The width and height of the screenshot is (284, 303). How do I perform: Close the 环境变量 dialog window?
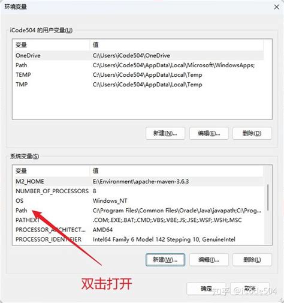pos(276,7)
